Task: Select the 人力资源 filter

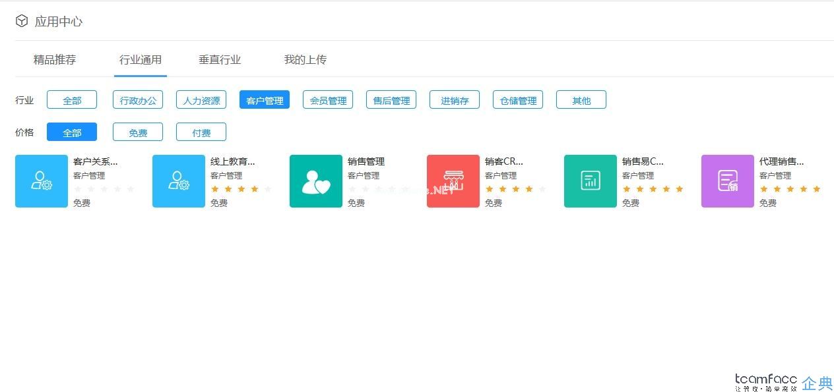Action: pos(201,99)
